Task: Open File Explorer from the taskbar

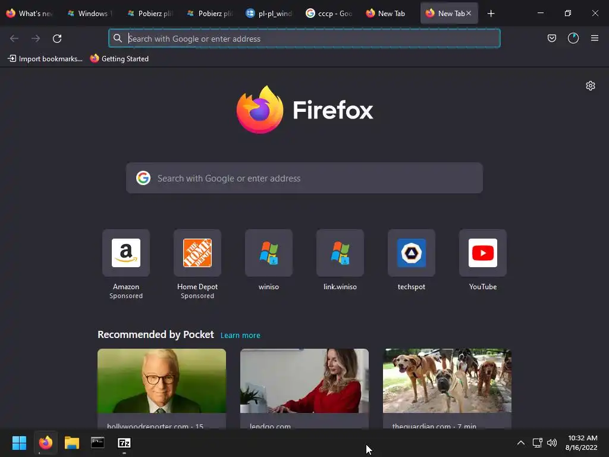Action: [72, 443]
